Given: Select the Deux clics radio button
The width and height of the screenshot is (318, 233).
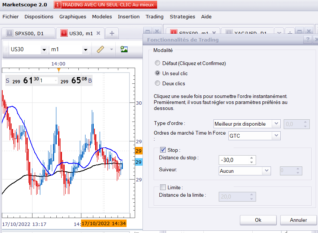Looking at the screenshot, I should click(158, 83).
